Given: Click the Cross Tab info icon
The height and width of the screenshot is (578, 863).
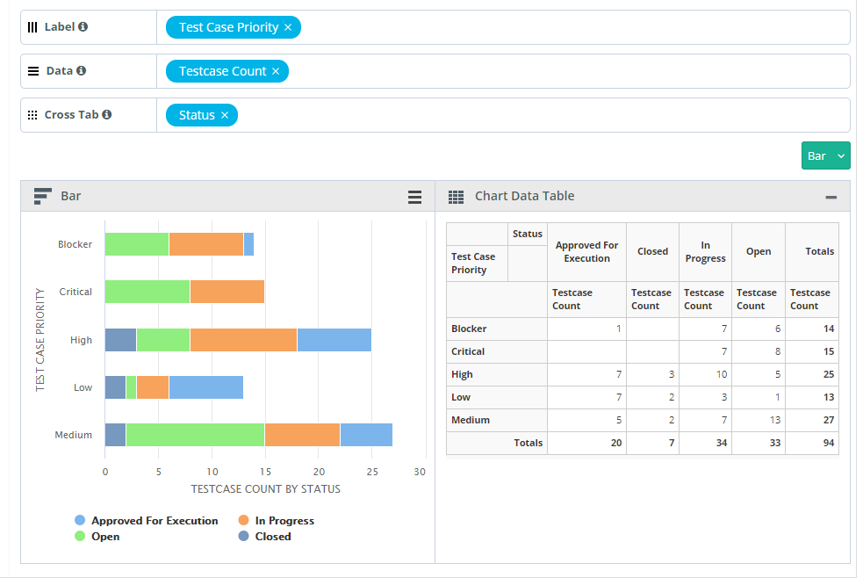Looking at the screenshot, I should pyautogui.click(x=106, y=115).
